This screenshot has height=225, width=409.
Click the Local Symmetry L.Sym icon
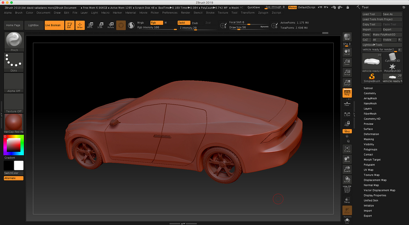pos(347,113)
